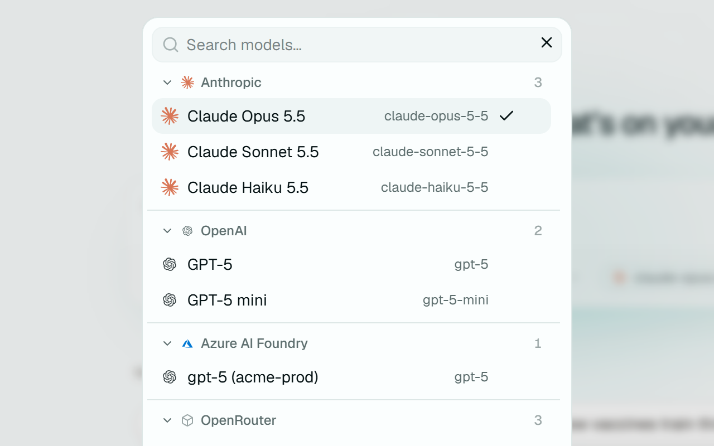The image size is (714, 446).
Task: Click the GPT-5 mini model icon
Action: [170, 300]
